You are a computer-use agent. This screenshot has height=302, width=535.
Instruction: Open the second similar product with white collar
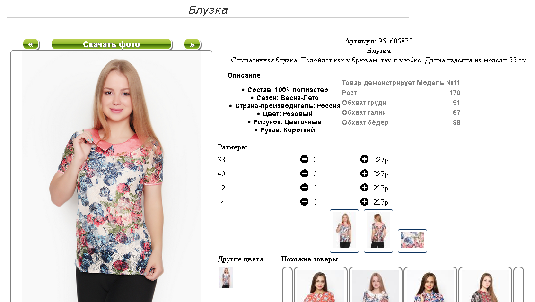(x=375, y=285)
